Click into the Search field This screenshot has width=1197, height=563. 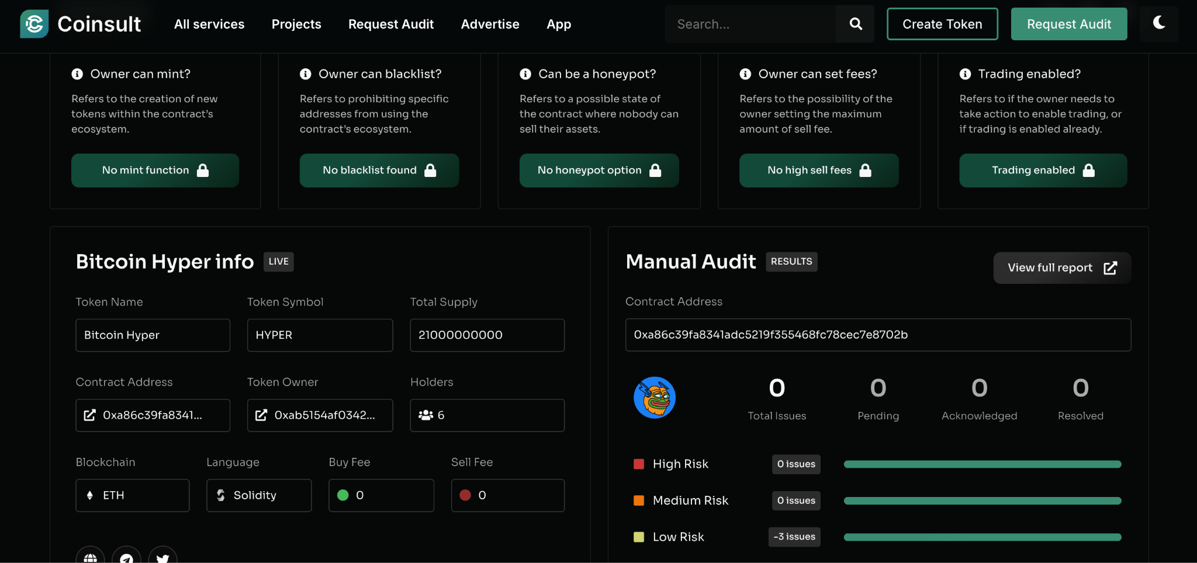point(750,24)
